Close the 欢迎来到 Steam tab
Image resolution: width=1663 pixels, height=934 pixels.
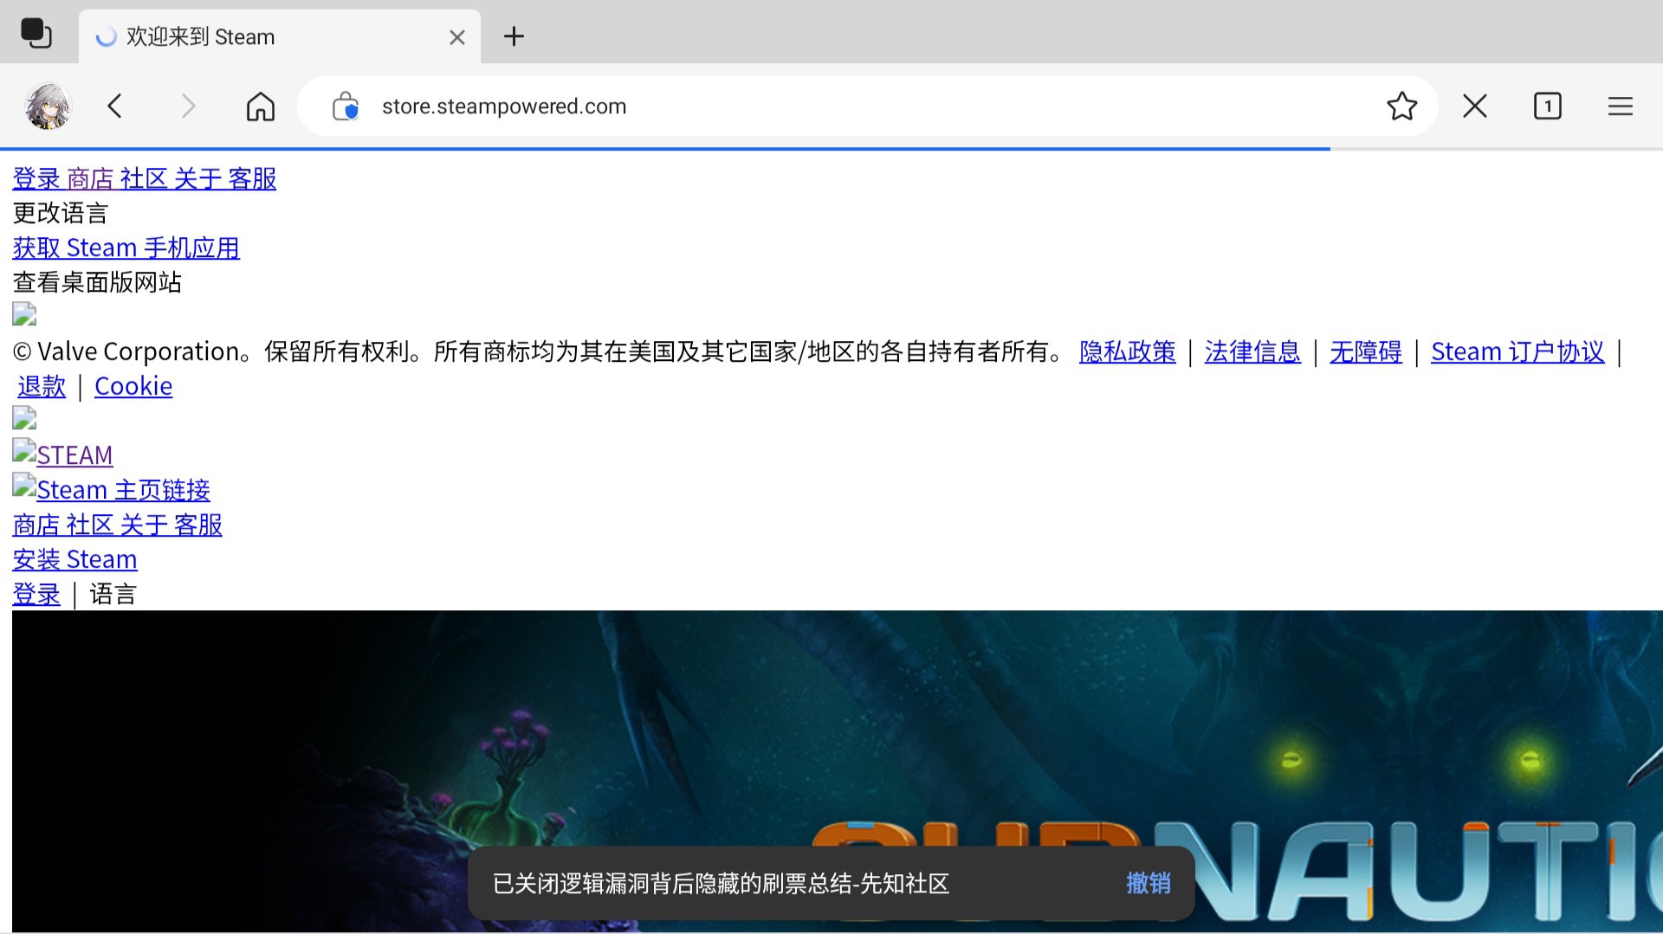457,37
